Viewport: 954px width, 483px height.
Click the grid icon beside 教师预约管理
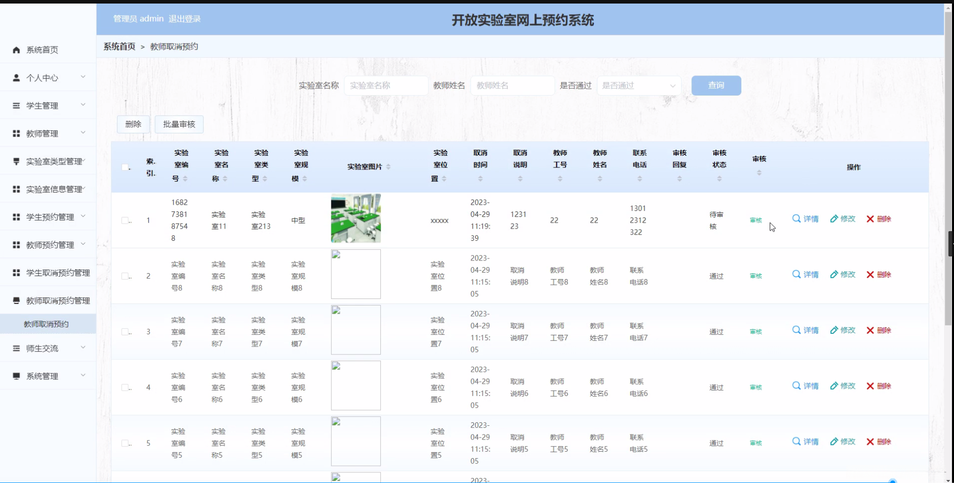[x=16, y=244]
